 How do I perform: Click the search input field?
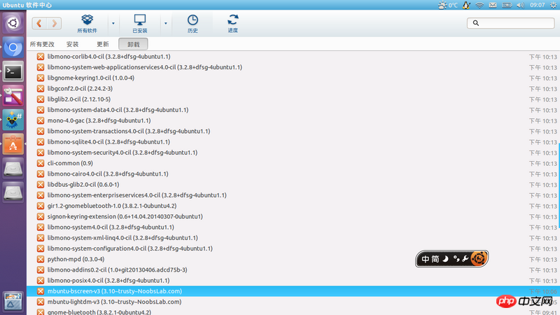(511, 23)
